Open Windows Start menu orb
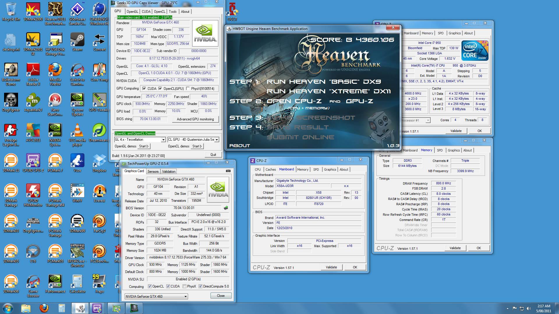Screen dimensions: 559x314 [8, 308]
